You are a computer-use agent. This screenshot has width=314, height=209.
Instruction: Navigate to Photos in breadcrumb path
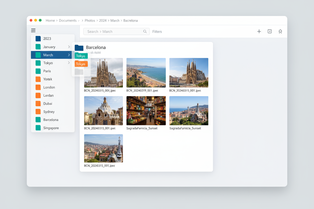90,21
